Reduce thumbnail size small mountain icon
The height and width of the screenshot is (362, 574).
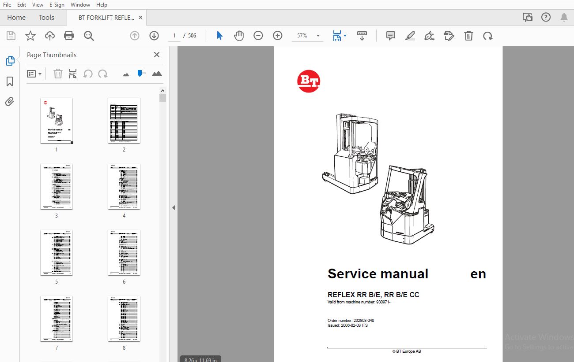(x=126, y=74)
